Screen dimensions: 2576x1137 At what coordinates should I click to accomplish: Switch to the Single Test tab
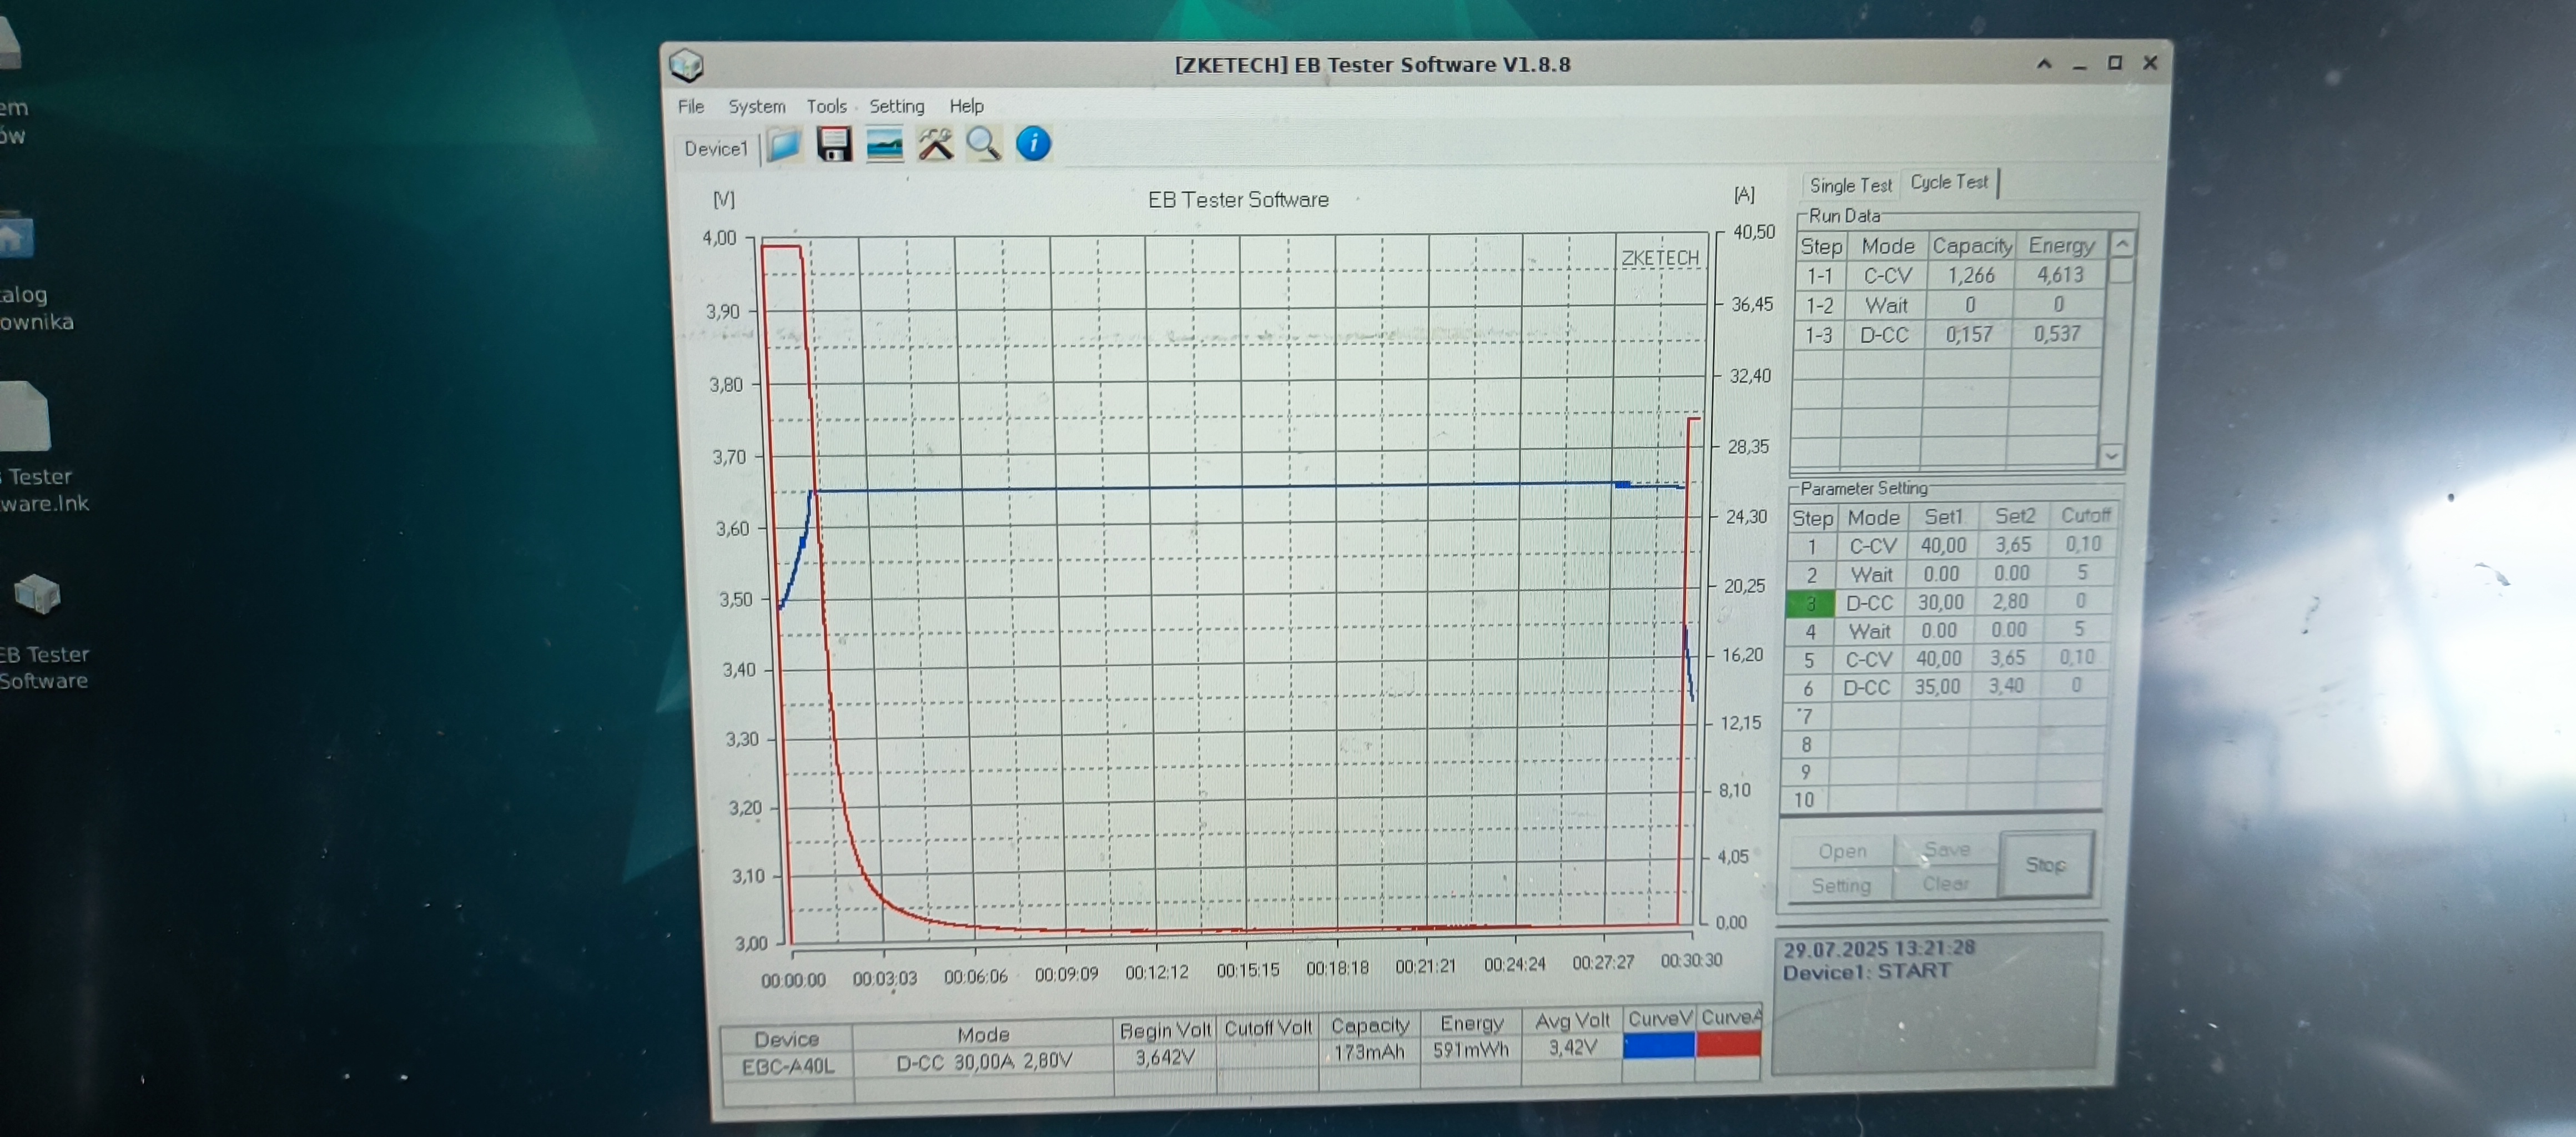click(1850, 186)
